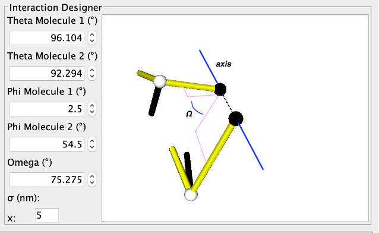
Task: Click the lower black sphere in the viewer
Action: click(236, 118)
